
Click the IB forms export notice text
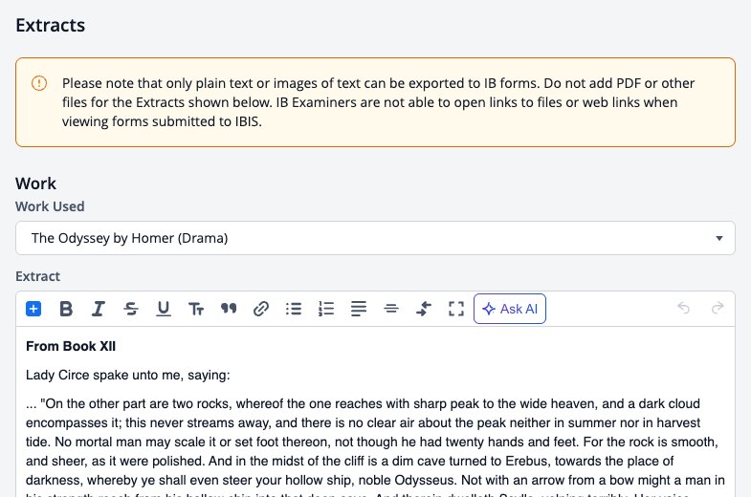coord(378,102)
